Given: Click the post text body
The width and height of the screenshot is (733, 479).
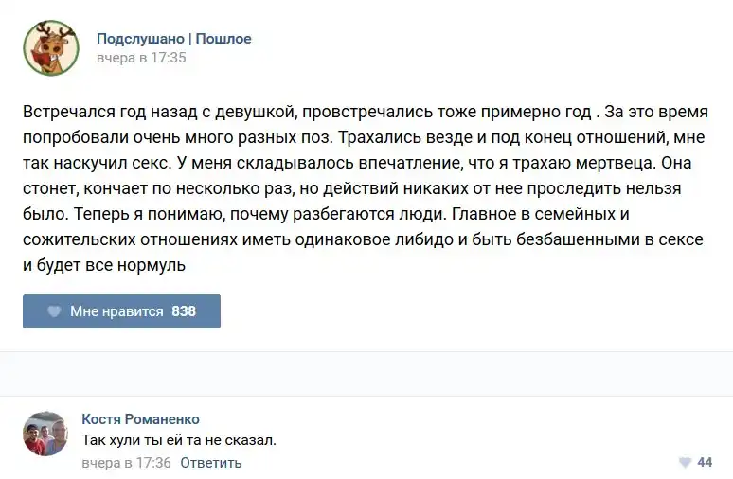Looking at the screenshot, I should click(364, 188).
